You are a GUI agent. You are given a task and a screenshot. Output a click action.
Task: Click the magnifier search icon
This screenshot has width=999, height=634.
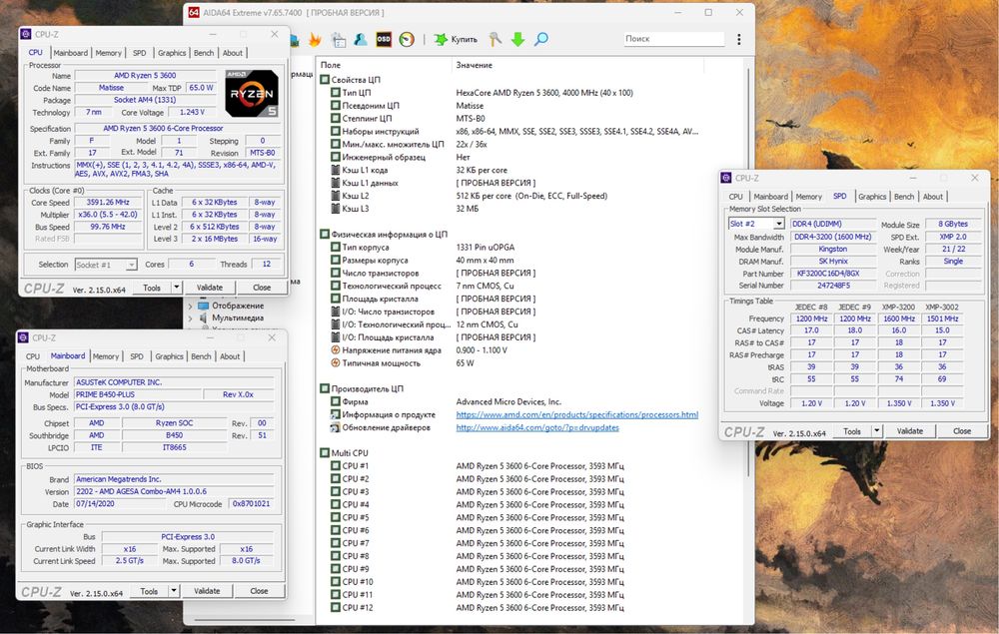[x=541, y=40]
